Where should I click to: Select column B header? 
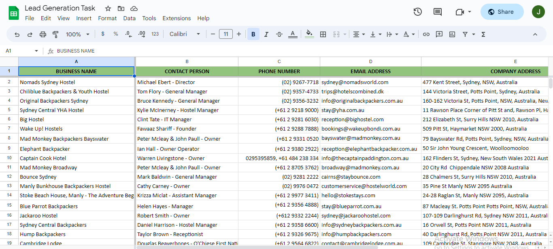tap(187, 61)
